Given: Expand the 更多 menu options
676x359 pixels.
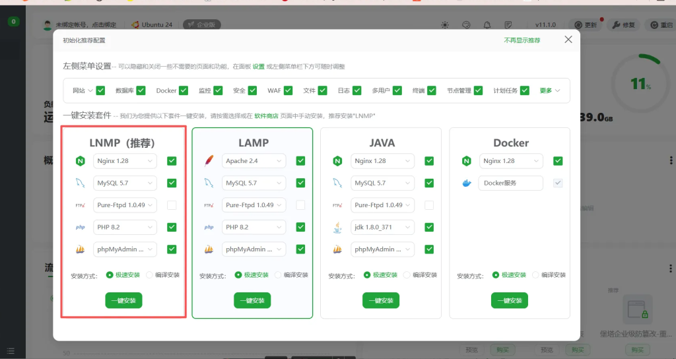Looking at the screenshot, I should click(x=549, y=90).
